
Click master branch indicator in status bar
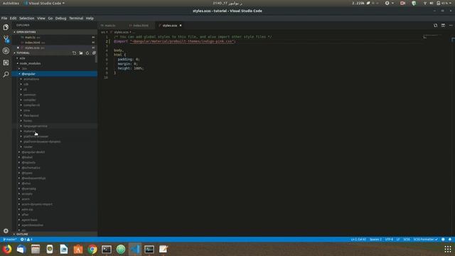pos(9,240)
